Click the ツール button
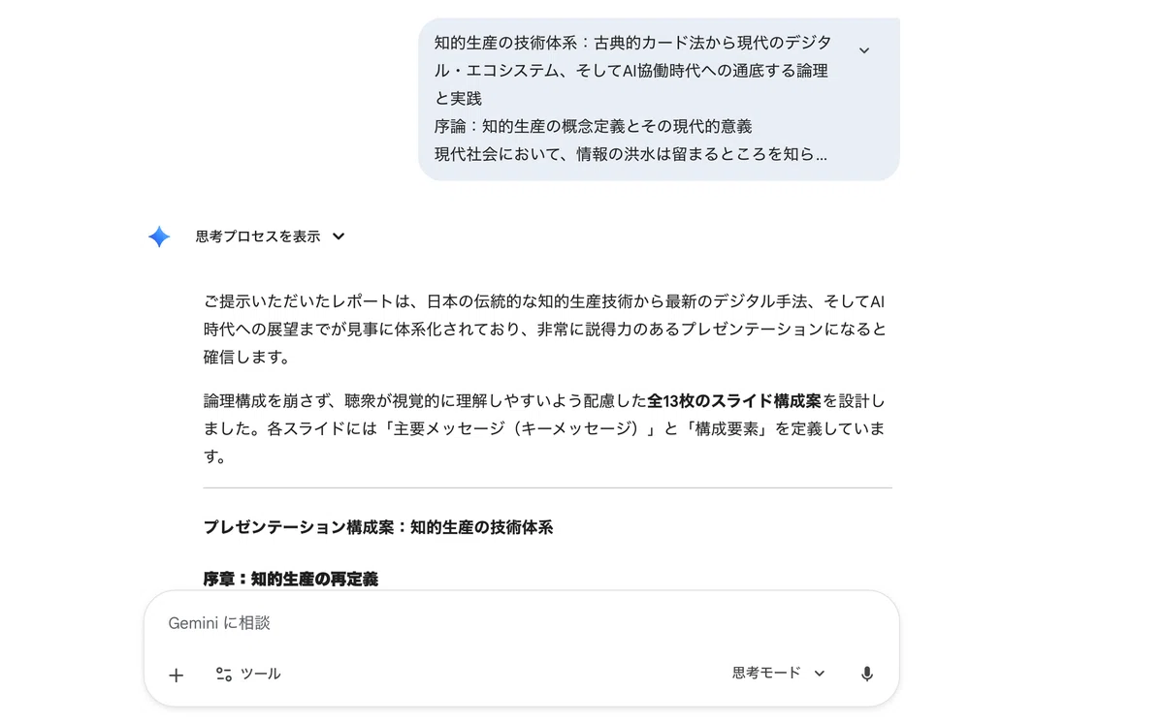 pos(248,674)
